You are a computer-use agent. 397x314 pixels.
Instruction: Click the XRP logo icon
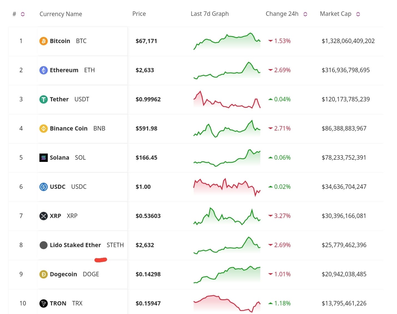[x=43, y=216]
